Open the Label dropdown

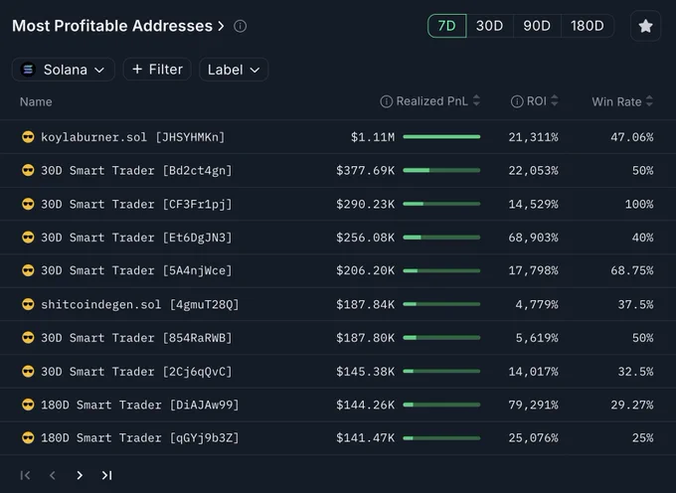tap(234, 70)
